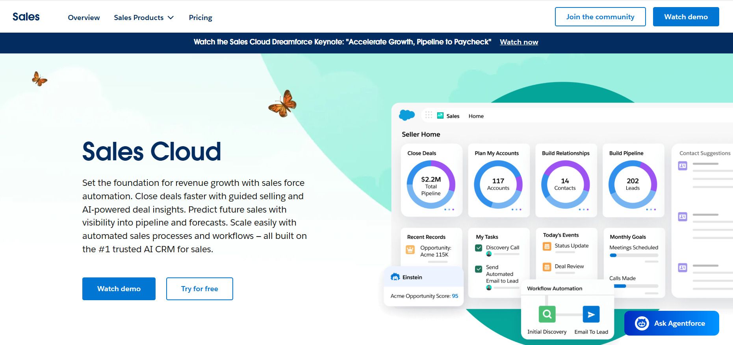Click the Workflow Automation heading
Image resolution: width=733 pixels, height=345 pixels.
(x=555, y=288)
